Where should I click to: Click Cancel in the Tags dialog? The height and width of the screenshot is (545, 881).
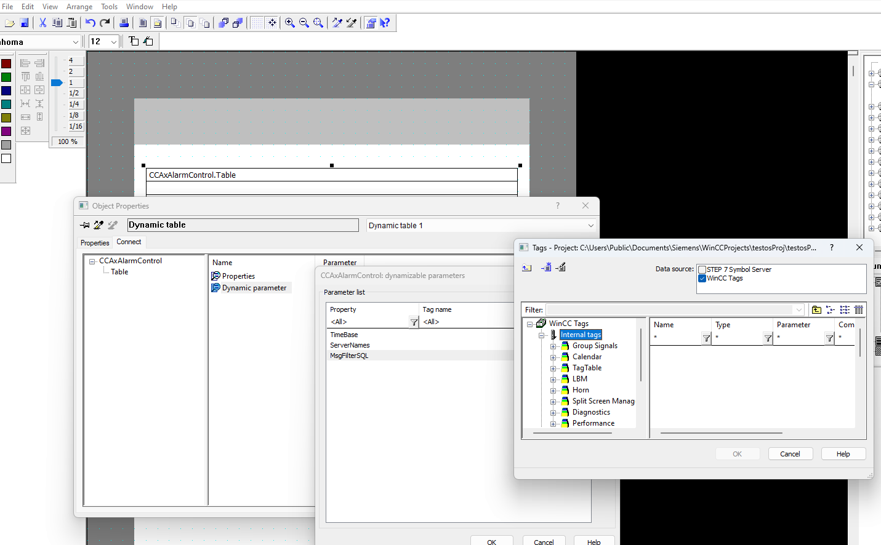click(x=790, y=454)
